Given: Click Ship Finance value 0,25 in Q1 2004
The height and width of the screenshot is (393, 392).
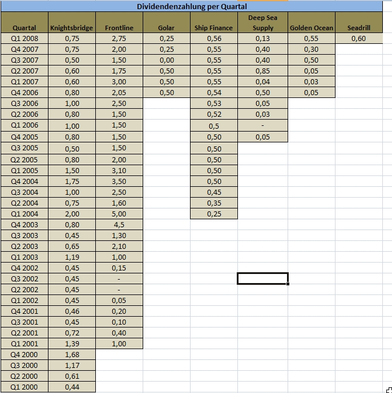Looking at the screenshot, I should tap(214, 213).
